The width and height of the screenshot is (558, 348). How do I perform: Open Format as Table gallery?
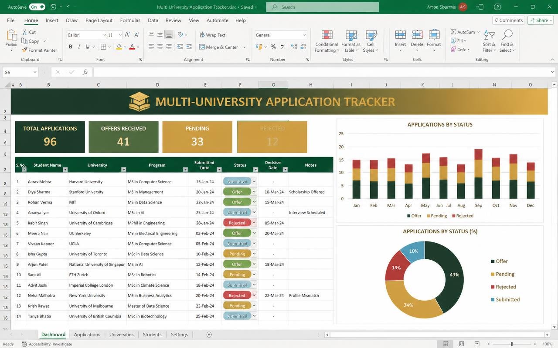(351, 41)
